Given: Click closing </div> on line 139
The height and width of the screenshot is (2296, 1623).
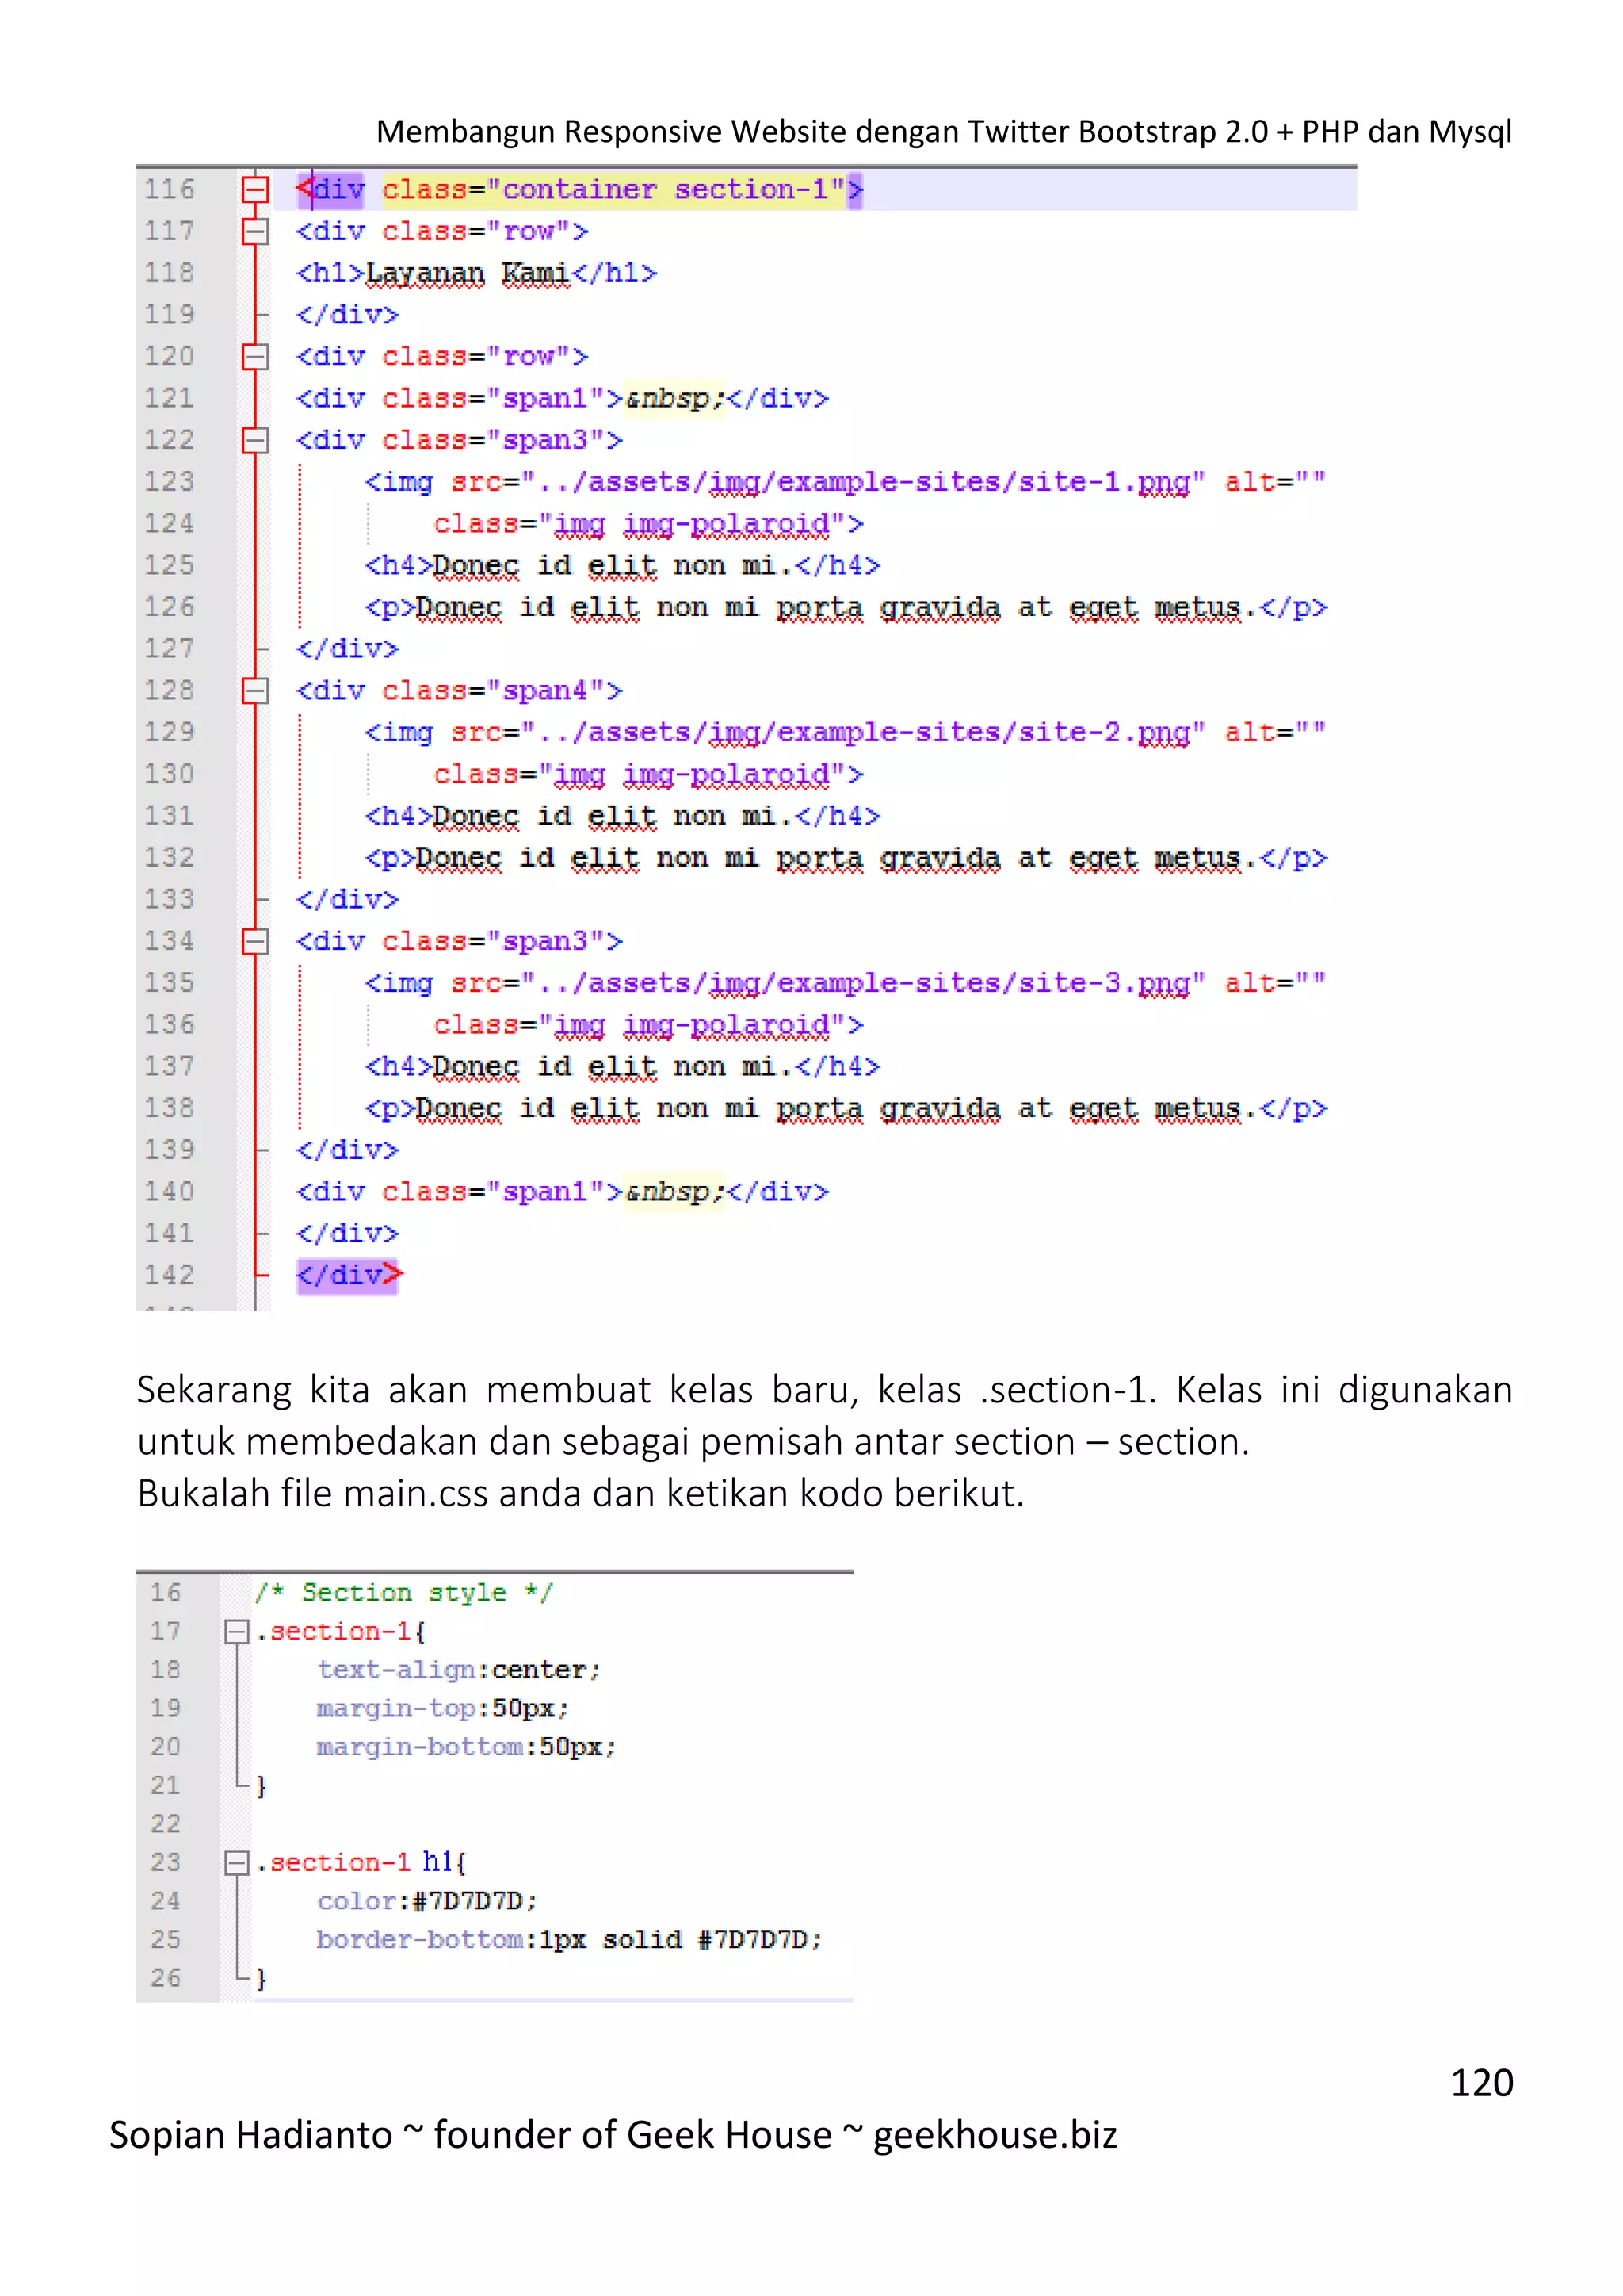Looking at the screenshot, I should [x=347, y=1150].
